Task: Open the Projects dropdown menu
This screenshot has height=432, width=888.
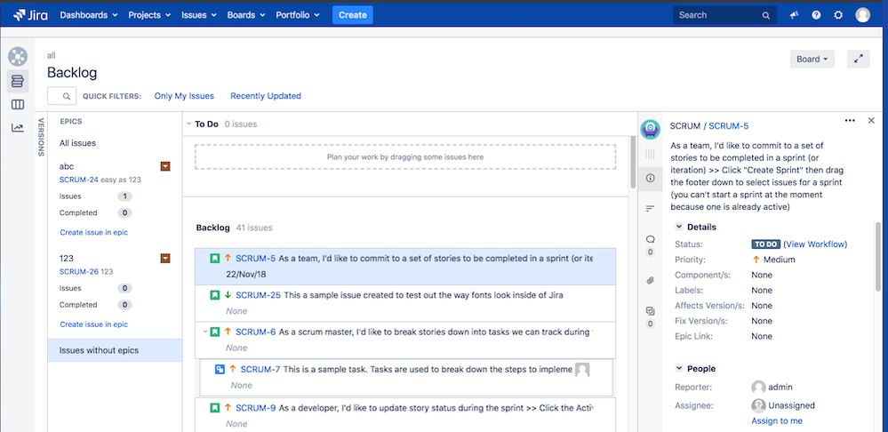Action: click(x=149, y=15)
